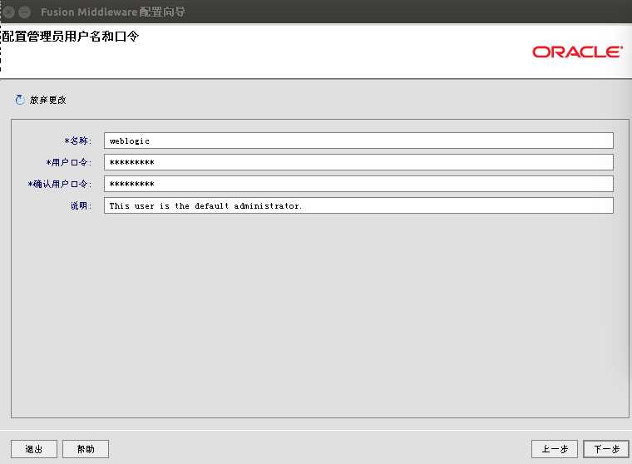Click the *用户口令 label

(x=69, y=162)
